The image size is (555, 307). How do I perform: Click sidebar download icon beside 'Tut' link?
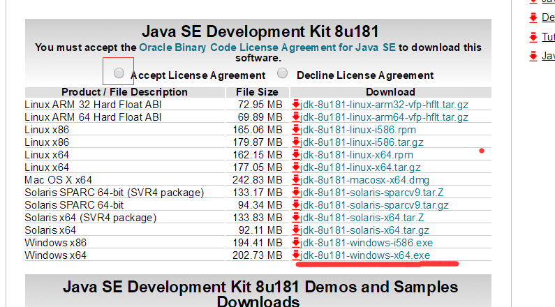pos(533,37)
